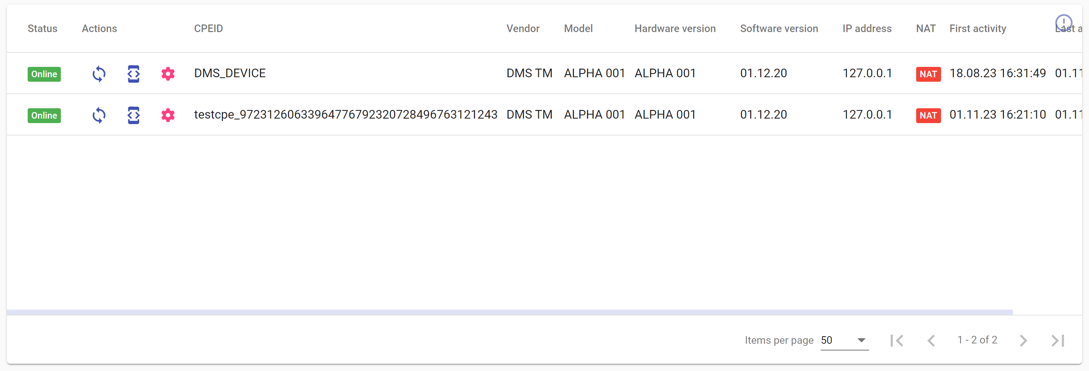Click Online status badge of testcpe row
The height and width of the screenshot is (371, 1089).
point(44,116)
